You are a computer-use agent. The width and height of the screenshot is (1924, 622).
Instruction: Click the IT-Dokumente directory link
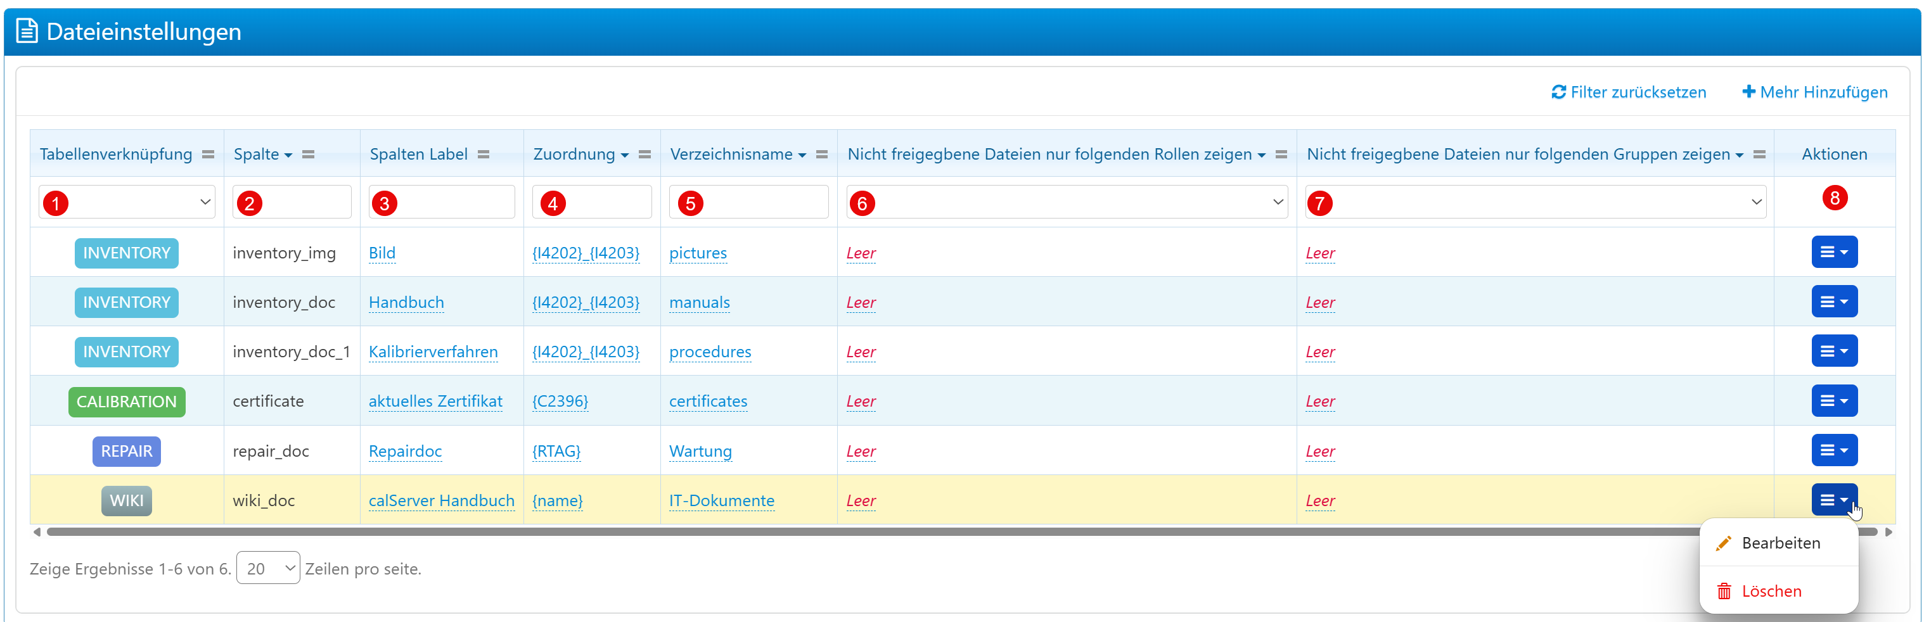(721, 500)
